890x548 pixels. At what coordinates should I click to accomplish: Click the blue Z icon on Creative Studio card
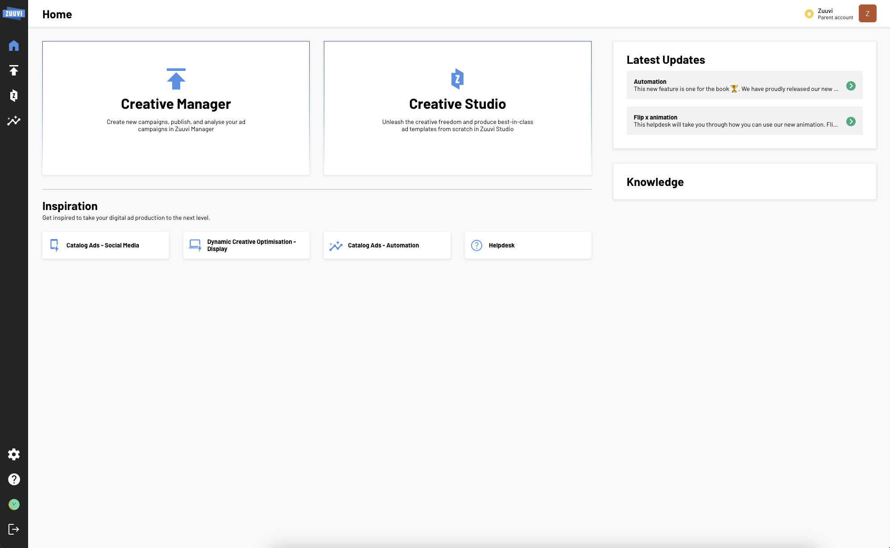pyautogui.click(x=457, y=79)
